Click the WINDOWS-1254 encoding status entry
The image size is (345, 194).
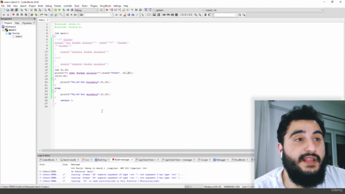[231, 187]
